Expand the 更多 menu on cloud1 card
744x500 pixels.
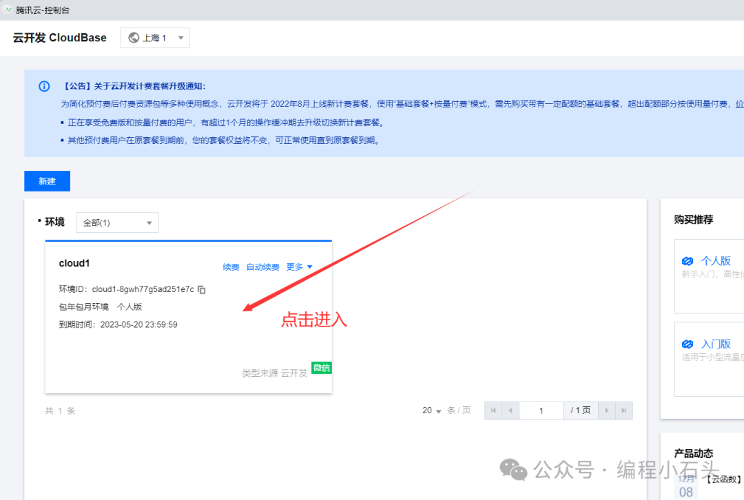(x=300, y=267)
